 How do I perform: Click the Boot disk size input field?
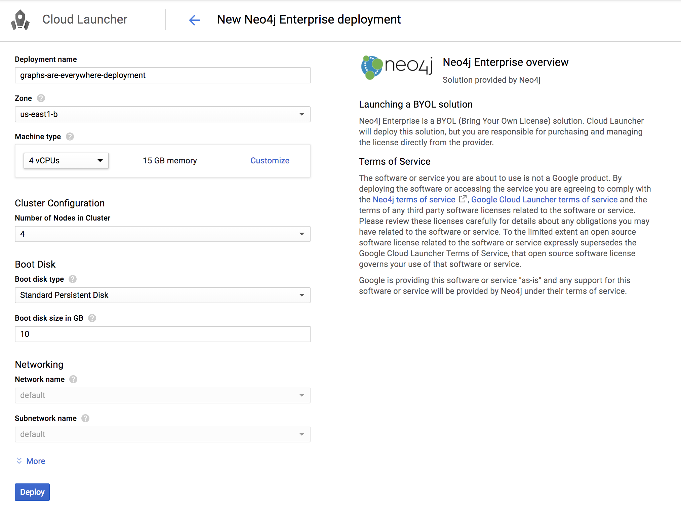162,334
